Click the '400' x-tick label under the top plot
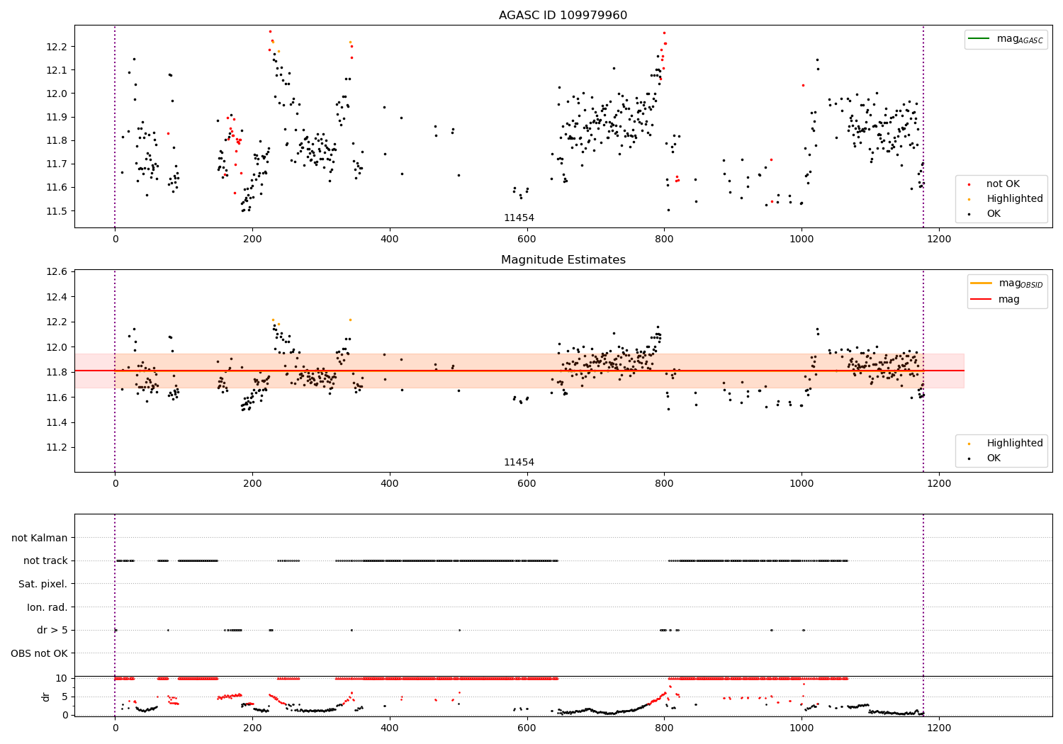Image resolution: width=1063 pixels, height=744 pixels. click(x=390, y=239)
